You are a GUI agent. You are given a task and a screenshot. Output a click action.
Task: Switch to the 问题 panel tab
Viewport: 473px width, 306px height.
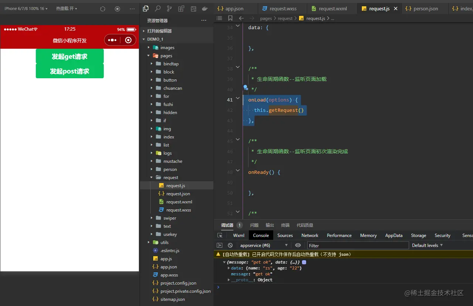pos(254,225)
